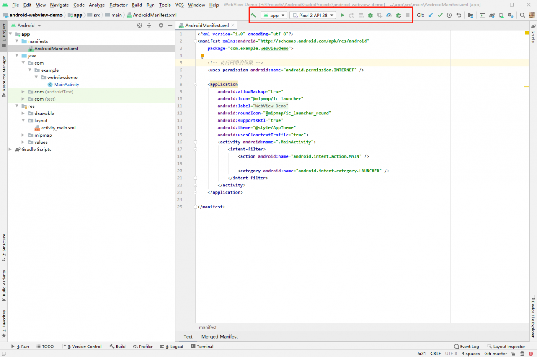Open the Event Log button

(466, 347)
